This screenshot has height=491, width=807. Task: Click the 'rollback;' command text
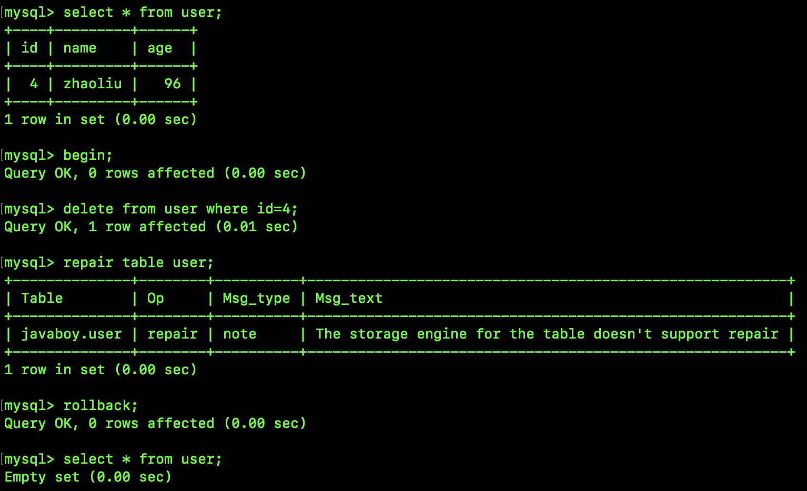coord(100,406)
